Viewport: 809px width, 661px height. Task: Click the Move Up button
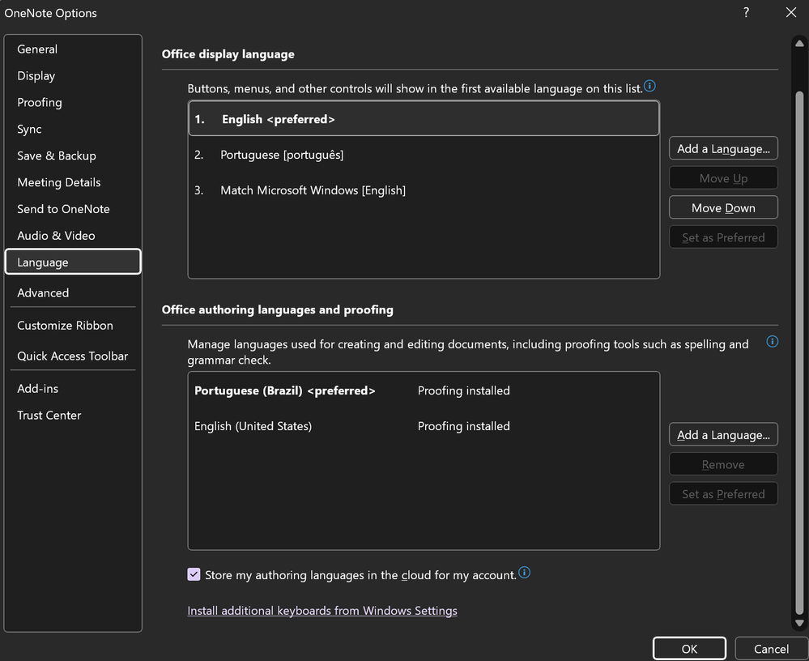pyautogui.click(x=723, y=178)
